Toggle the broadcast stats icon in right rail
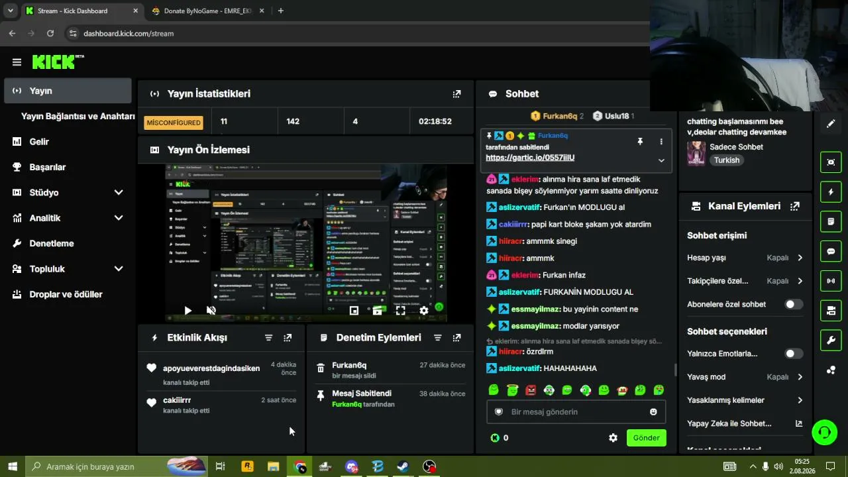 tap(831, 281)
